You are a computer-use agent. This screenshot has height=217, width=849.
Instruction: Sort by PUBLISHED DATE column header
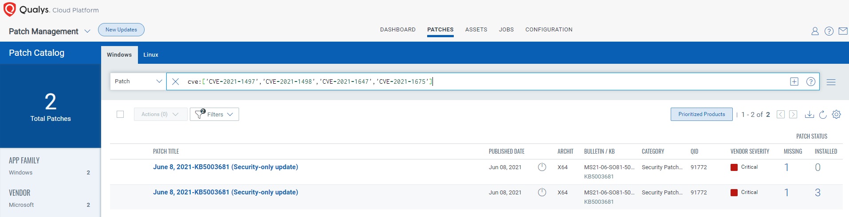point(507,151)
